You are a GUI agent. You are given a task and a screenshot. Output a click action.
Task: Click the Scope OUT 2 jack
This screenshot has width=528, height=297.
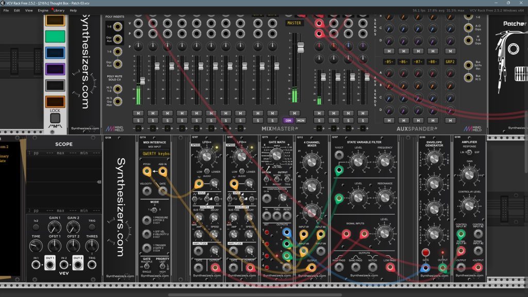[78, 265]
